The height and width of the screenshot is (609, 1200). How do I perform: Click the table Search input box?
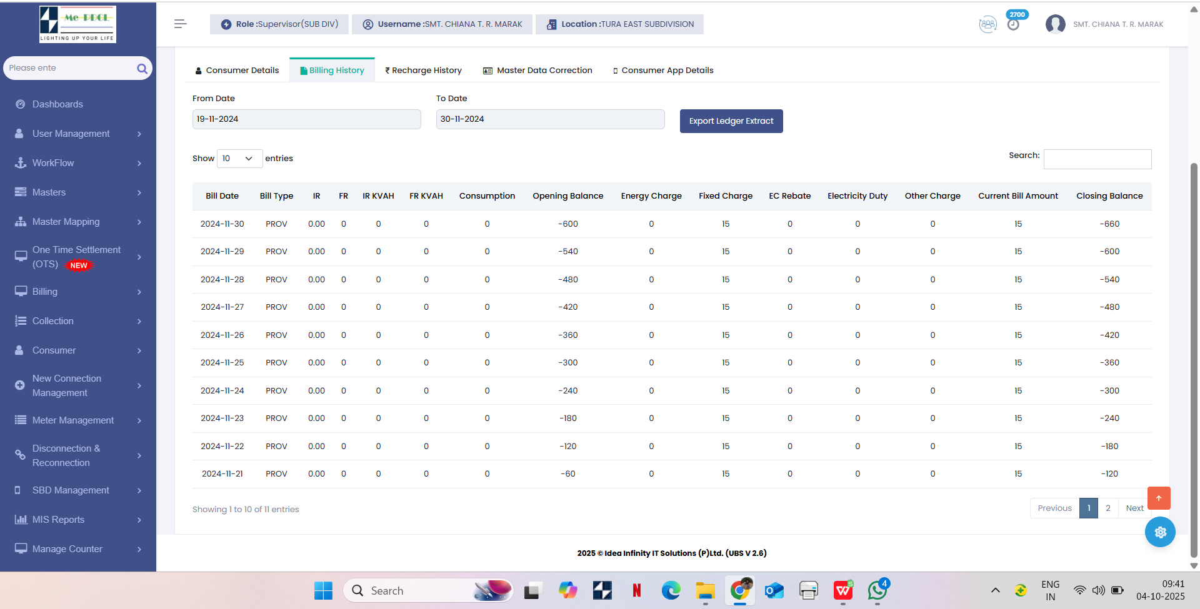point(1097,159)
